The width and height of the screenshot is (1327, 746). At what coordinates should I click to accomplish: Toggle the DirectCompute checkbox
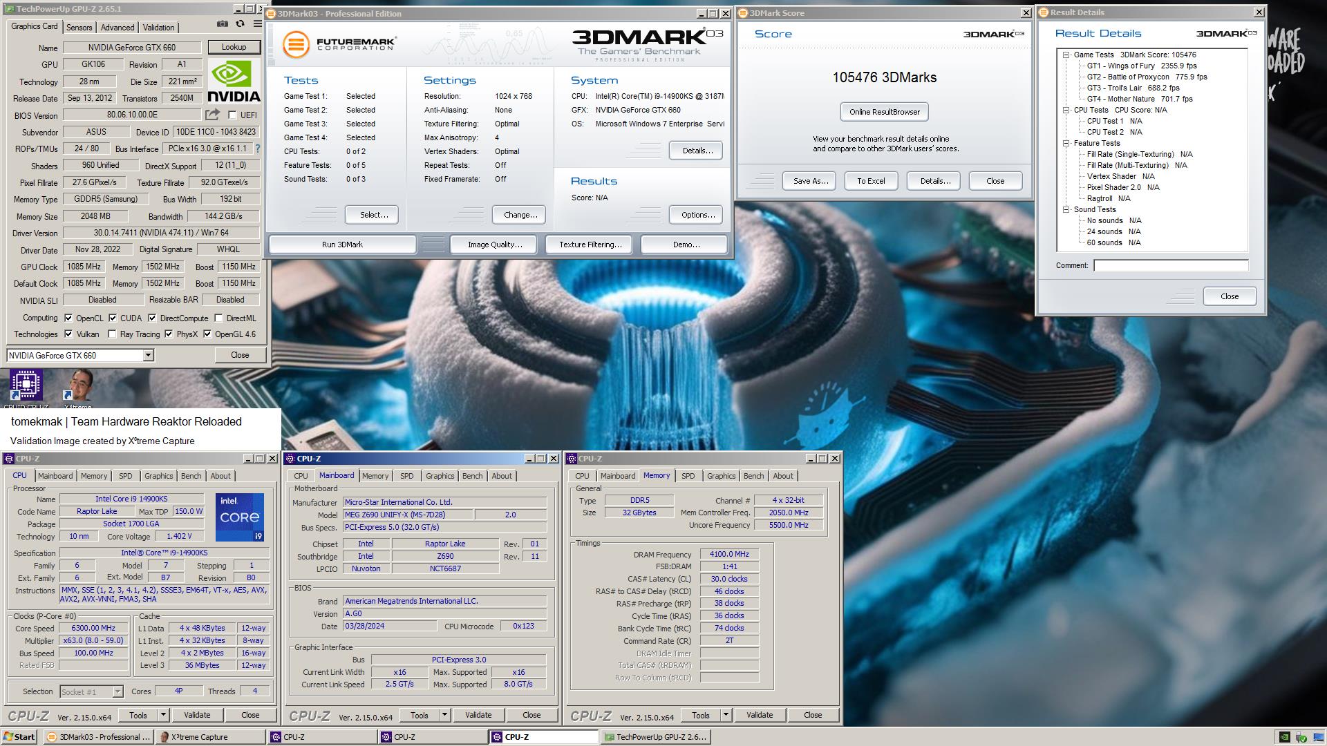[152, 318]
